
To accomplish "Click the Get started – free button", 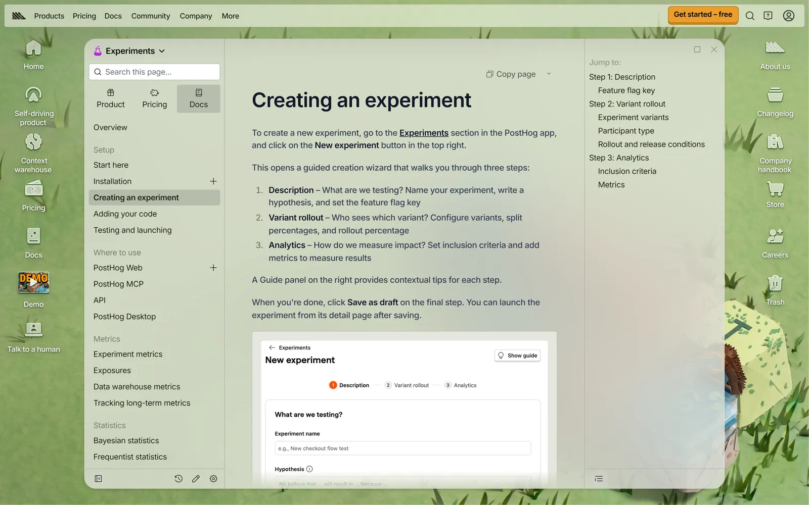I will tap(703, 15).
